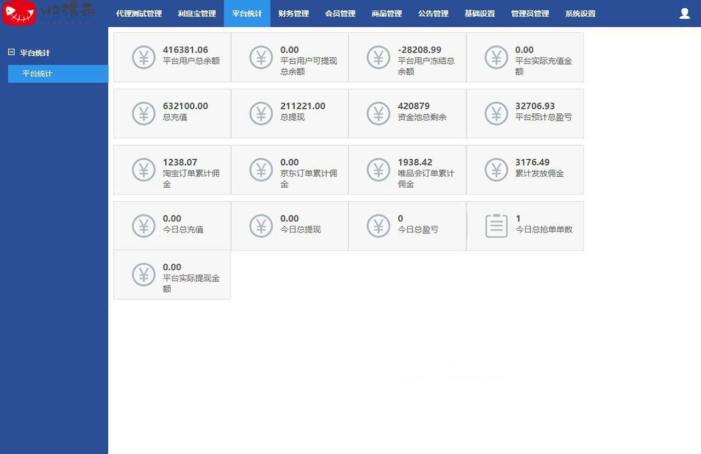Open 系统设置 in top navigation
Viewport: 701px width, 454px height.
click(x=580, y=14)
